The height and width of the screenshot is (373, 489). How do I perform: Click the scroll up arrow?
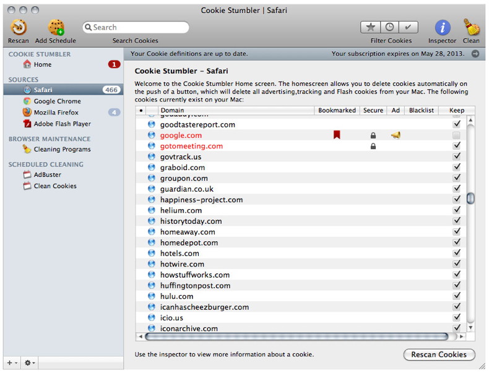[470, 120]
